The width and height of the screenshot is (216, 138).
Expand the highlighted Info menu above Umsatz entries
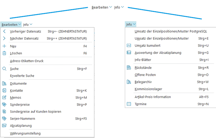tap(131, 25)
